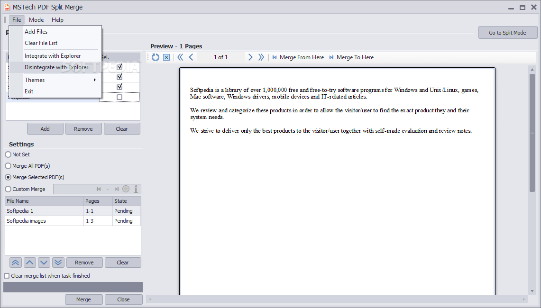Click custom merge range start icon
Screen dimensions: 541x308
[99, 189]
